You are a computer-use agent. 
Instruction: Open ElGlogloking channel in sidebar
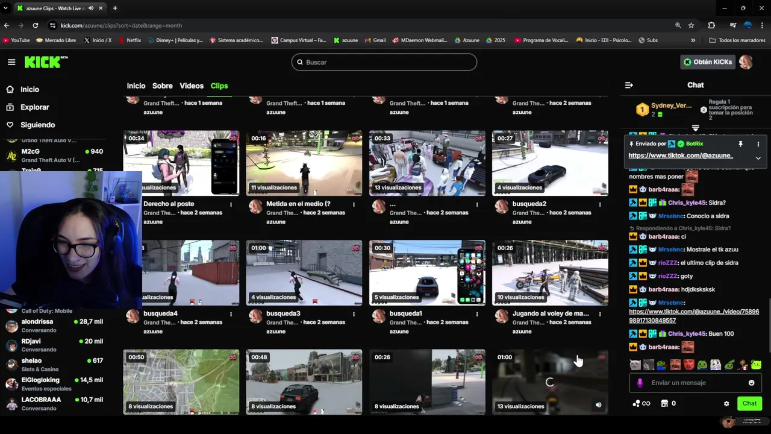point(54,384)
